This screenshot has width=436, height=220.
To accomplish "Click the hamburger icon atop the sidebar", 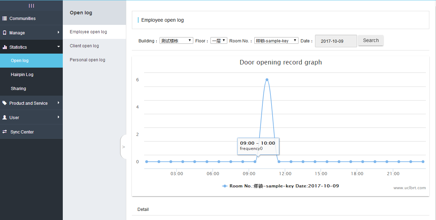I will pyautogui.click(x=31, y=6).
